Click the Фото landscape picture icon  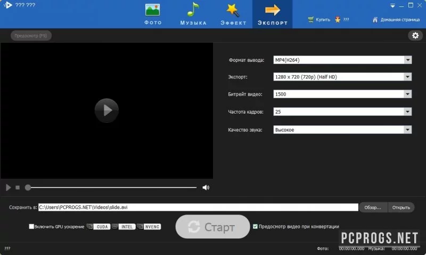152,10
